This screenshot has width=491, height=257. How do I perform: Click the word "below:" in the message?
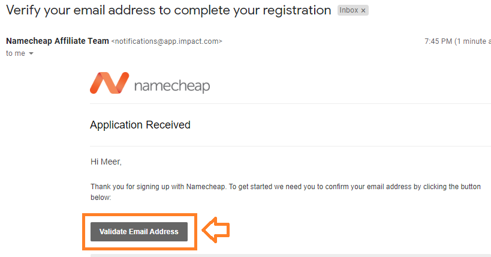[101, 198]
